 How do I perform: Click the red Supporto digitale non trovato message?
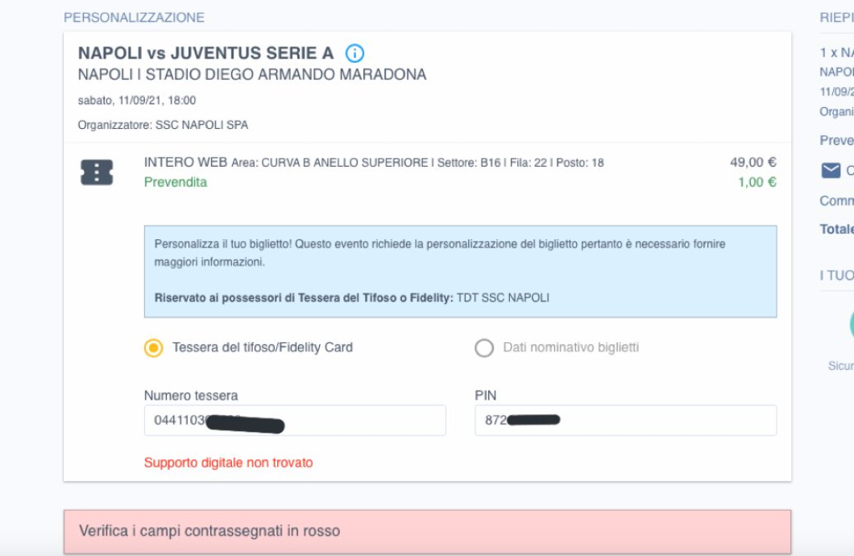click(228, 463)
